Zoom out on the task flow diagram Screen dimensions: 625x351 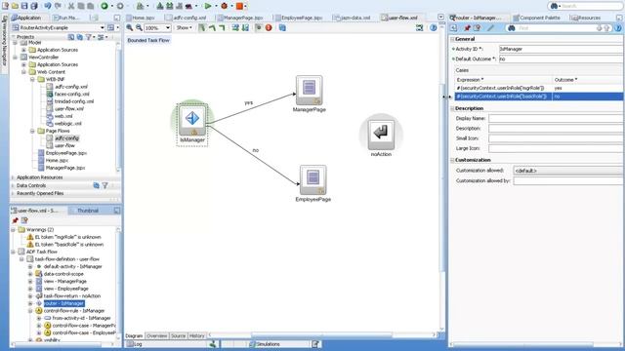point(139,27)
